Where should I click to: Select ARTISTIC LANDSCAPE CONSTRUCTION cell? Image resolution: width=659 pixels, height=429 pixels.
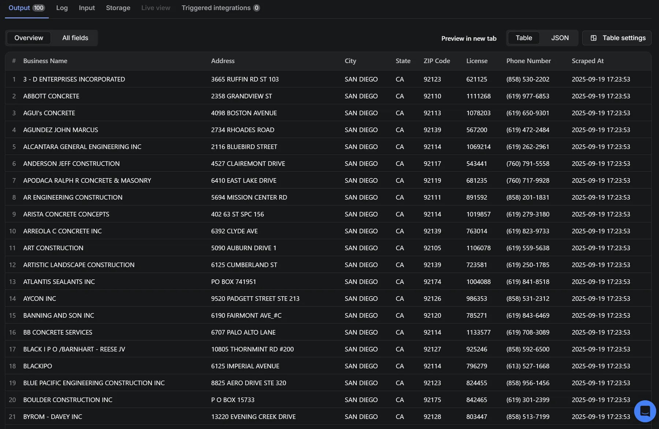pyautogui.click(x=79, y=265)
